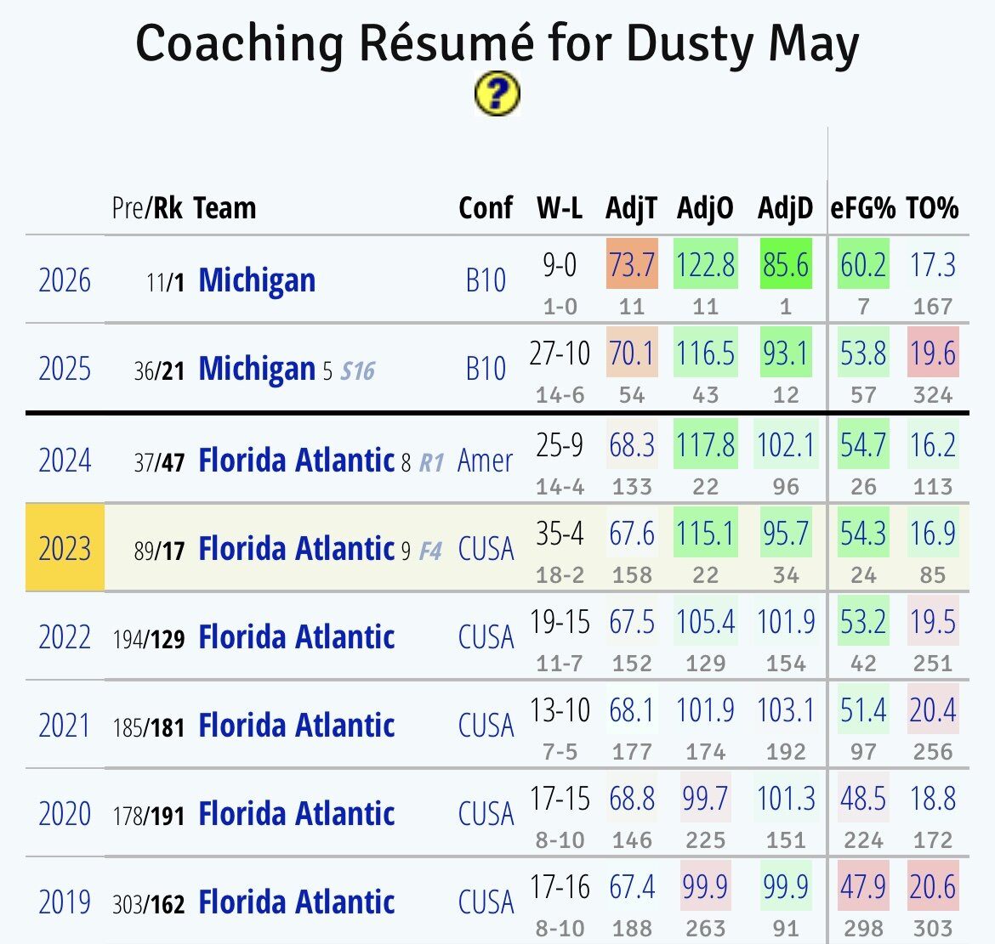Open the 2025 season link
995x944 pixels.
point(65,369)
